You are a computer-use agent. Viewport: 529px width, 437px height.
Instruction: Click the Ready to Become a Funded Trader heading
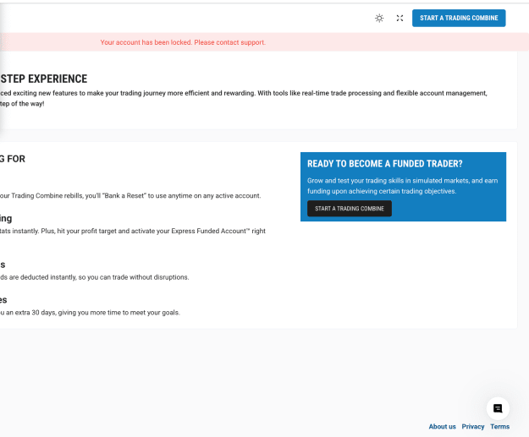click(384, 164)
